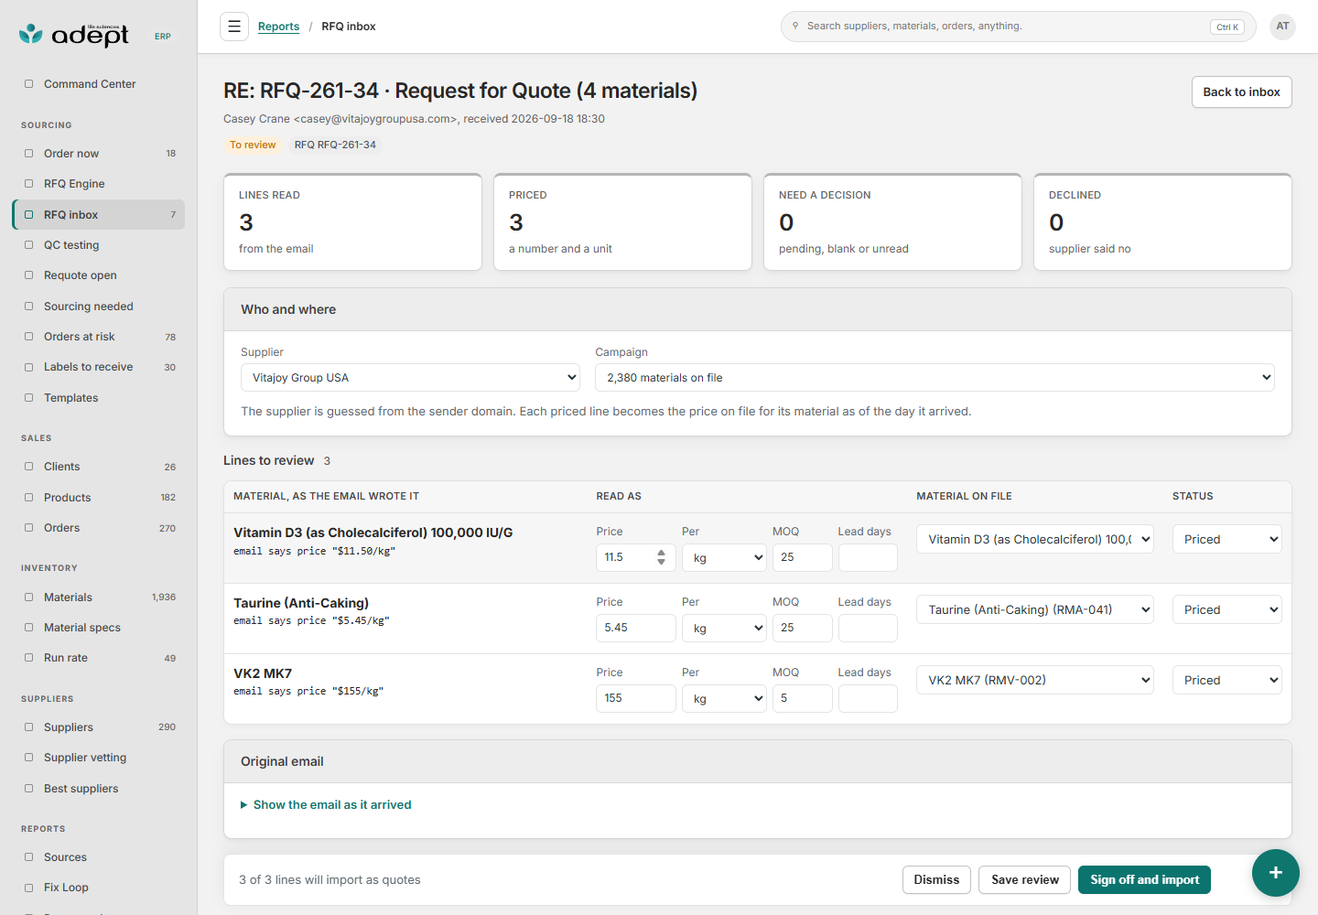Screen dimensions: 1318x915
Task: Click the Materials sidebar icon
Action: 28,597
